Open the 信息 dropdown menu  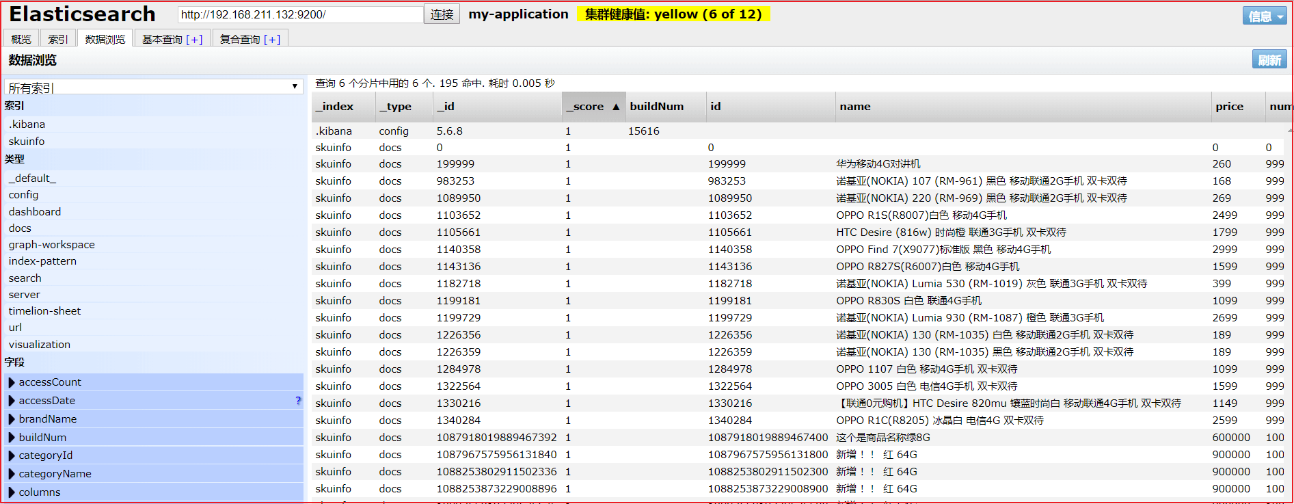tap(1265, 16)
